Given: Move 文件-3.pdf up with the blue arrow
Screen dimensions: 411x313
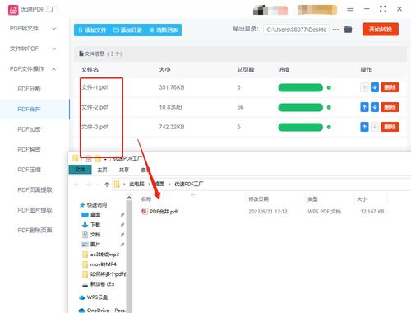Looking at the screenshot, I should pyautogui.click(x=364, y=127).
